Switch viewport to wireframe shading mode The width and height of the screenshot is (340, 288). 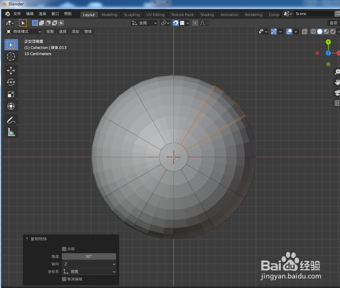pos(313,31)
